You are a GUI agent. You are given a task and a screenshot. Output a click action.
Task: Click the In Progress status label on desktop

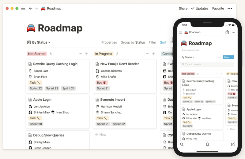104,54
